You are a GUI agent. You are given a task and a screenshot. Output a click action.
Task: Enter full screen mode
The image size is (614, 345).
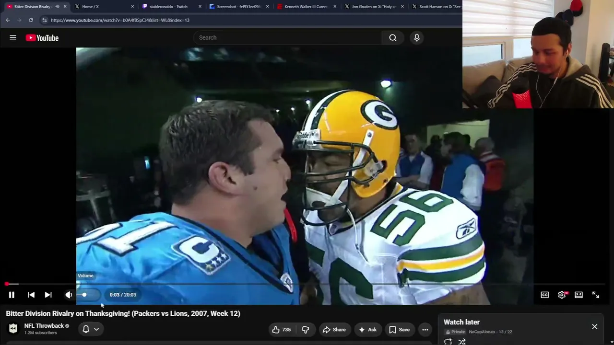pos(596,295)
